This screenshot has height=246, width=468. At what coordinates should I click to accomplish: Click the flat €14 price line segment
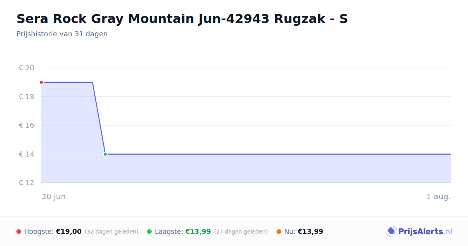pyautogui.click(x=278, y=154)
